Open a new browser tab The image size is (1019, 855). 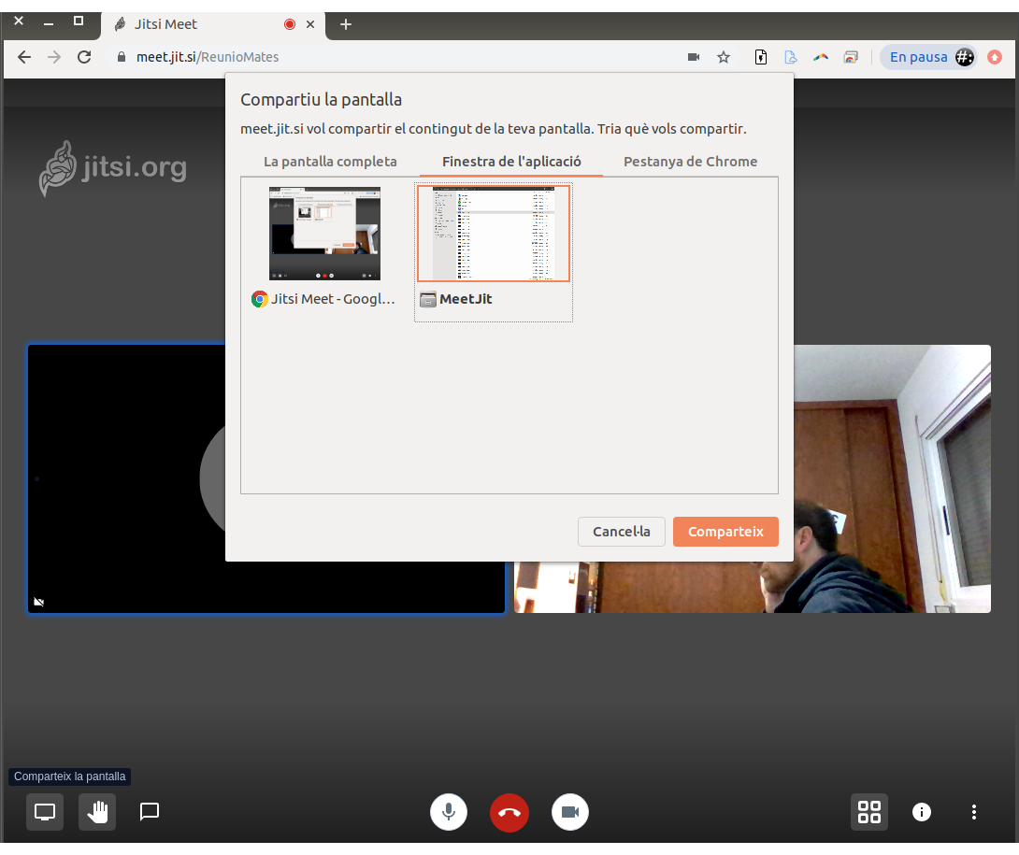pyautogui.click(x=346, y=24)
